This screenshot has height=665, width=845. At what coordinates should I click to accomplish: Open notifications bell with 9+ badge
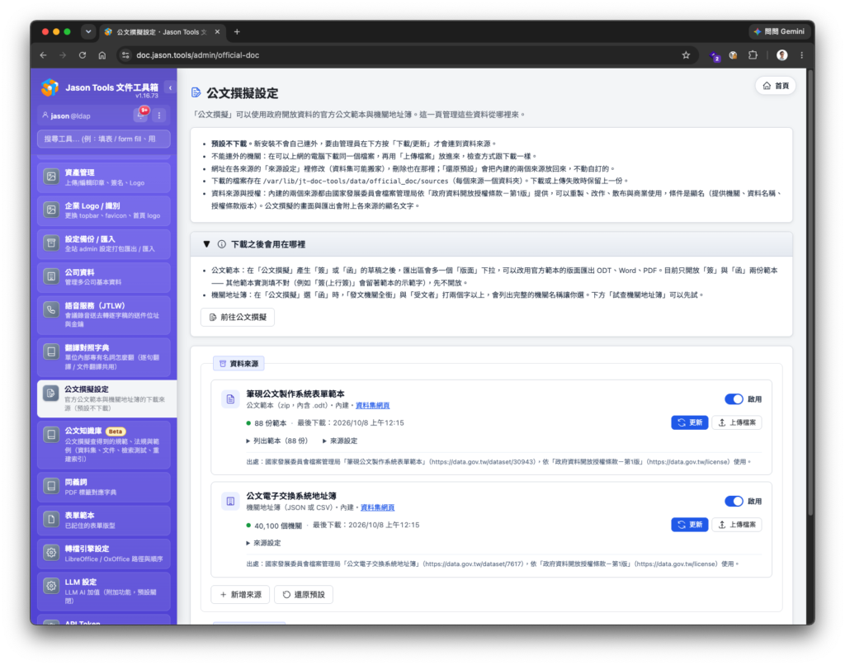coord(141,115)
